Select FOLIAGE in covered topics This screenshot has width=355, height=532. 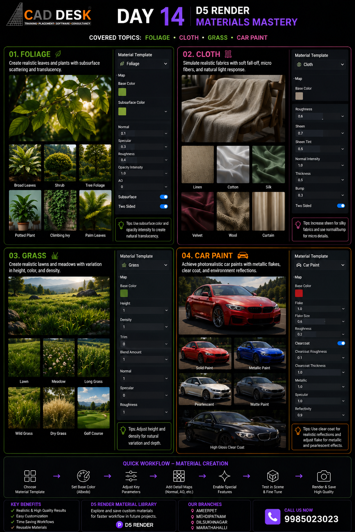(x=157, y=37)
